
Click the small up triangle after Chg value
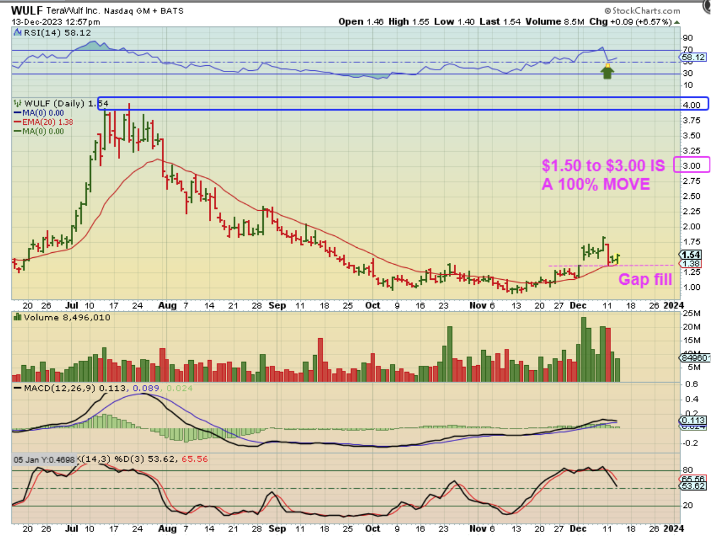[677, 22]
